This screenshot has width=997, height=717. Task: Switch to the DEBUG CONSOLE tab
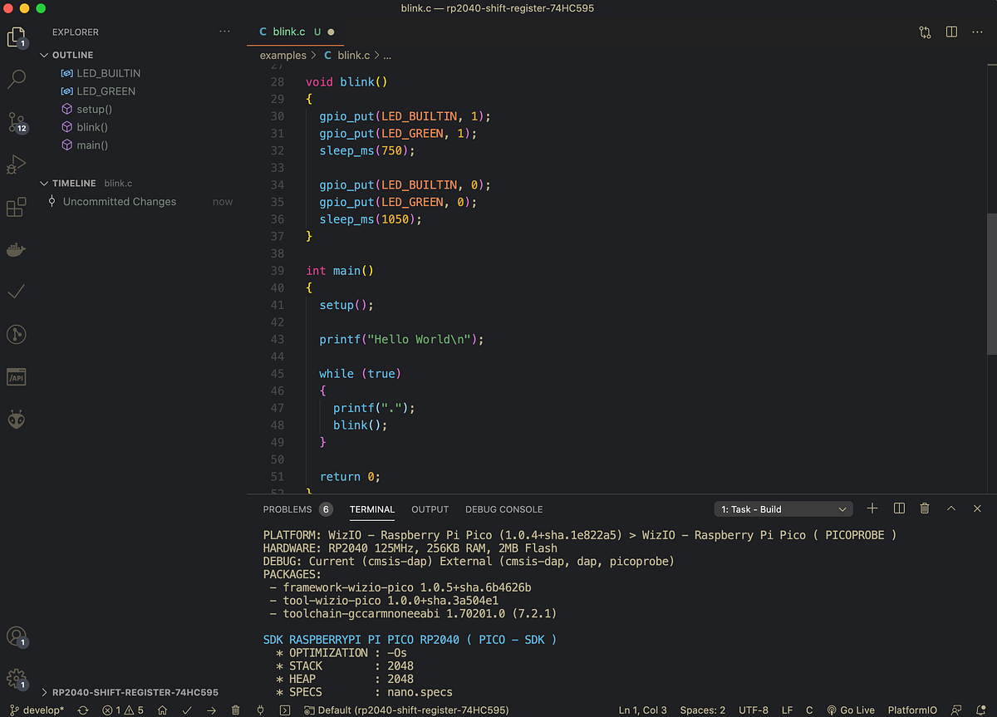point(503,509)
